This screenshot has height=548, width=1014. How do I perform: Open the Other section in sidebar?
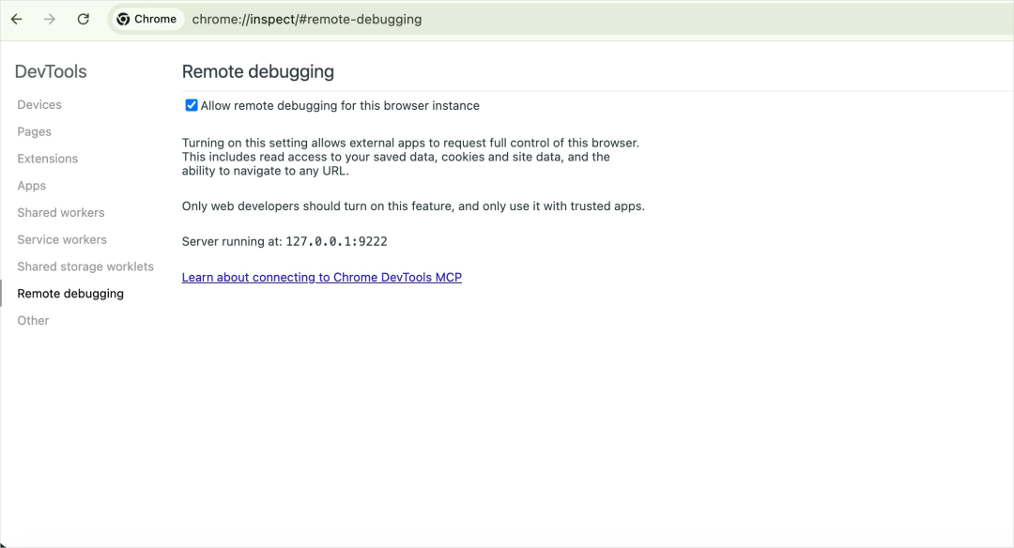pos(34,321)
